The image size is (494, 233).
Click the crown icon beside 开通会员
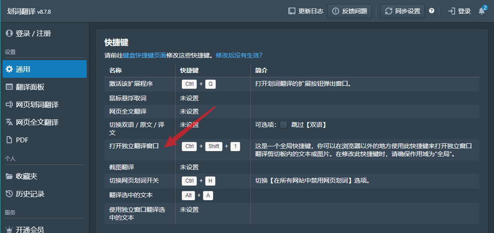click(9, 230)
